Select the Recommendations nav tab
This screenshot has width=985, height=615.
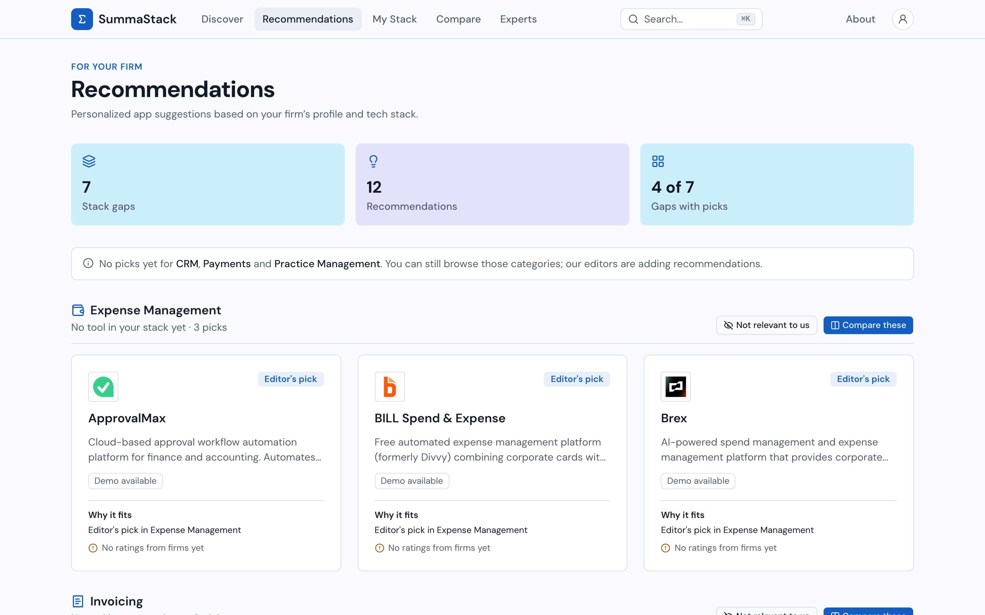tap(308, 19)
